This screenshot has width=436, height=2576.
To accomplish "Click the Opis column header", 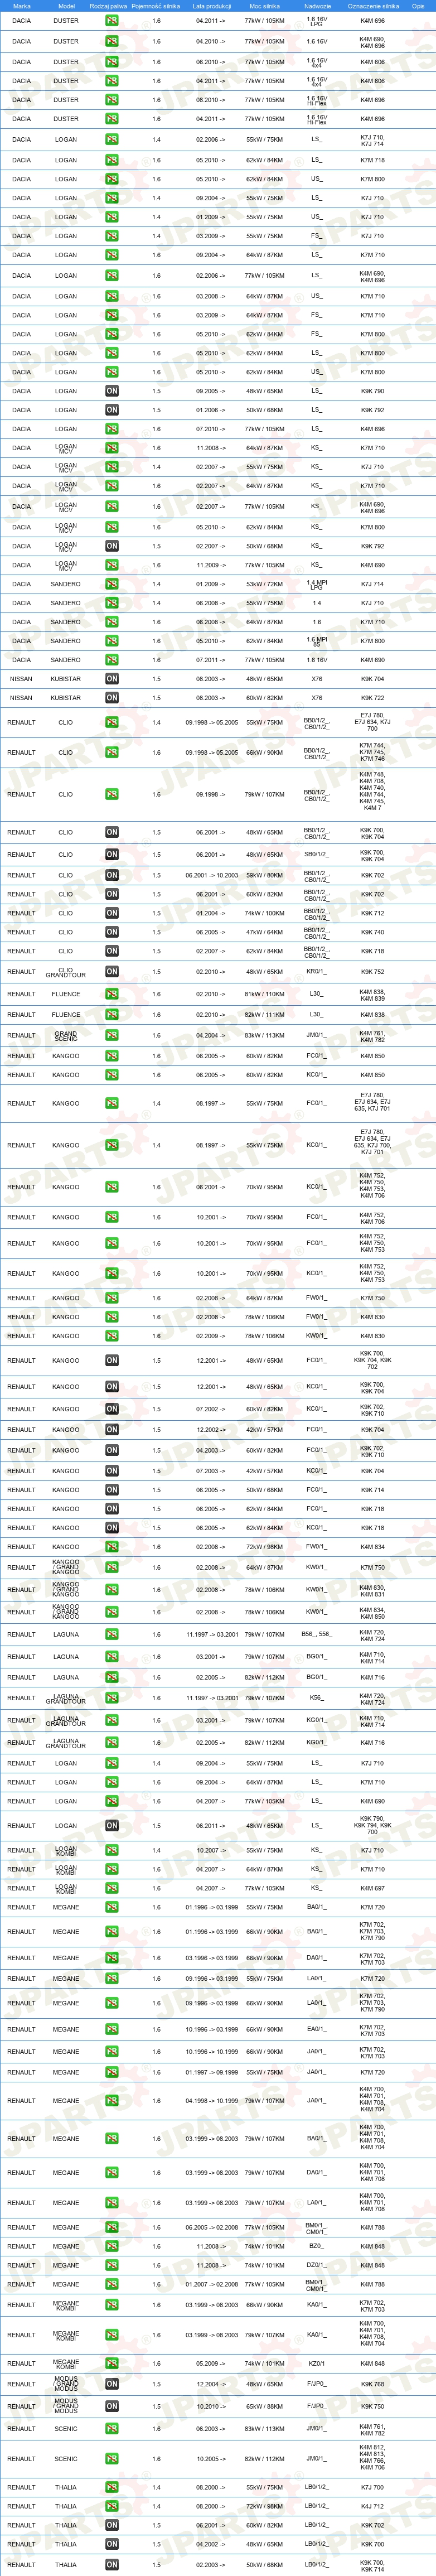I will (418, 6).
